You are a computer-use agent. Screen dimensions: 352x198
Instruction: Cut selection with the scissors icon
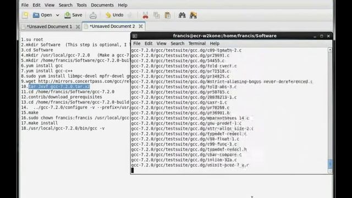pos(145,15)
